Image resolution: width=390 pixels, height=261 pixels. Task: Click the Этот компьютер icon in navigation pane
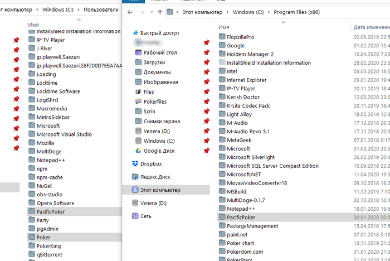pos(135,190)
